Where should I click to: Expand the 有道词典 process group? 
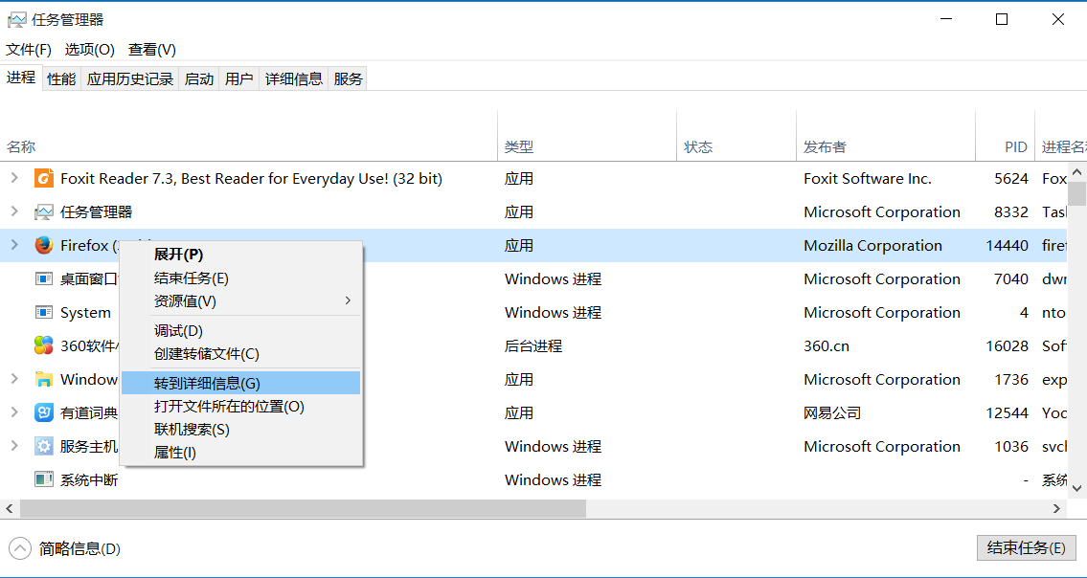click(x=13, y=412)
